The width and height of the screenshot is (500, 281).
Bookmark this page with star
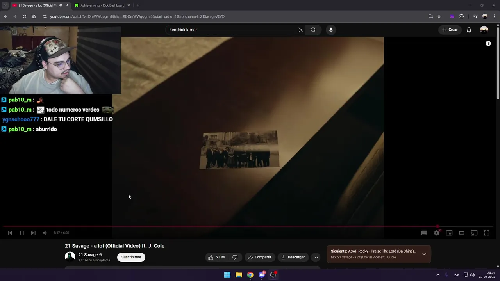(x=439, y=16)
